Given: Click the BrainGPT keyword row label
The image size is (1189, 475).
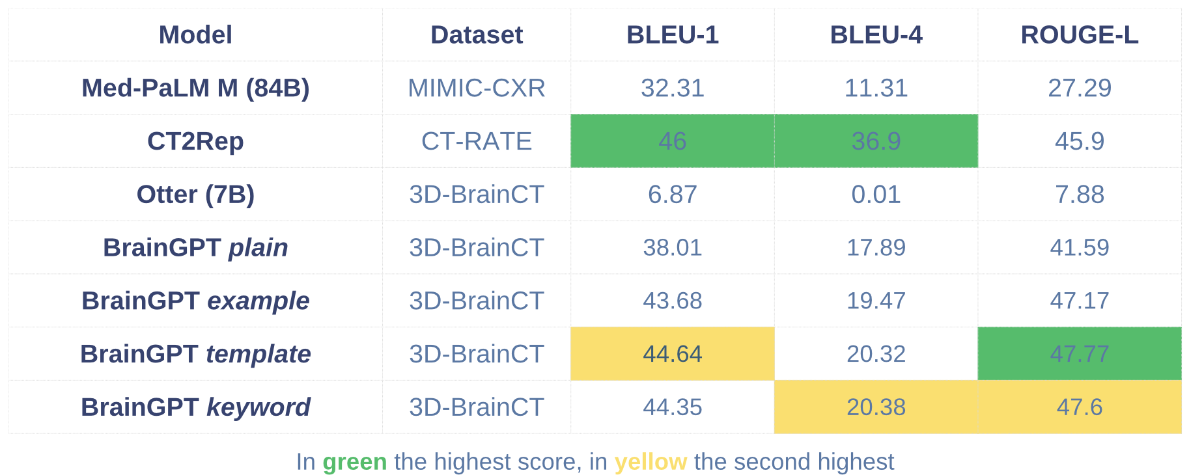Looking at the screenshot, I should coord(195,407).
